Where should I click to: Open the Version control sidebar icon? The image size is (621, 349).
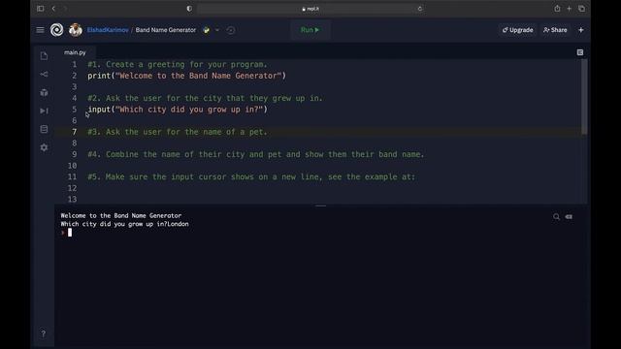(44, 74)
